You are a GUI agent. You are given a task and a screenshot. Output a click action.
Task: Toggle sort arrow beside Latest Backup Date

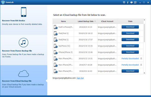[95, 21]
